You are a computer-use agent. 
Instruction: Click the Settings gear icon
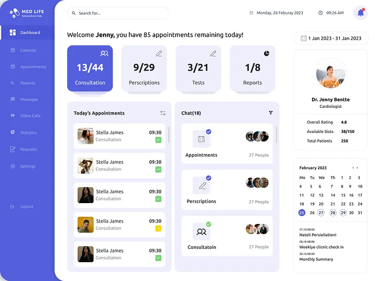tap(13, 166)
